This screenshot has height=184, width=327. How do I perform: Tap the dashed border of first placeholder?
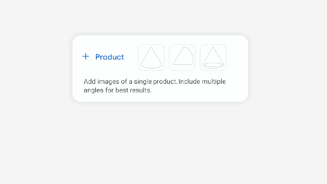pyautogui.click(x=151, y=45)
